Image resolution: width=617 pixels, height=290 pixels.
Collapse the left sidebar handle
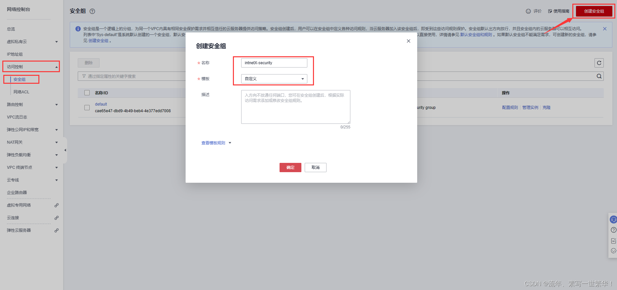click(65, 150)
